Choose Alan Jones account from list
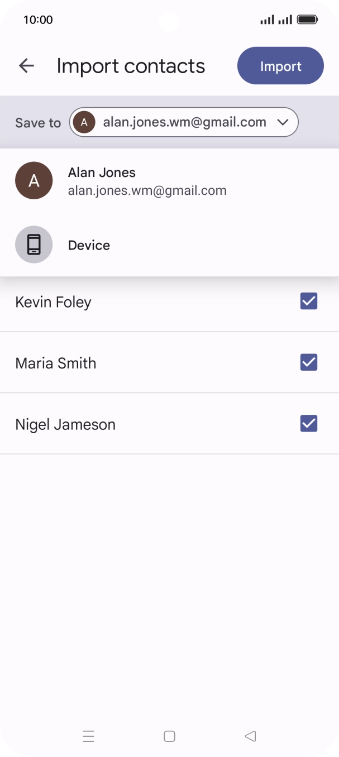Image resolution: width=339 pixels, height=757 pixels. point(147,181)
